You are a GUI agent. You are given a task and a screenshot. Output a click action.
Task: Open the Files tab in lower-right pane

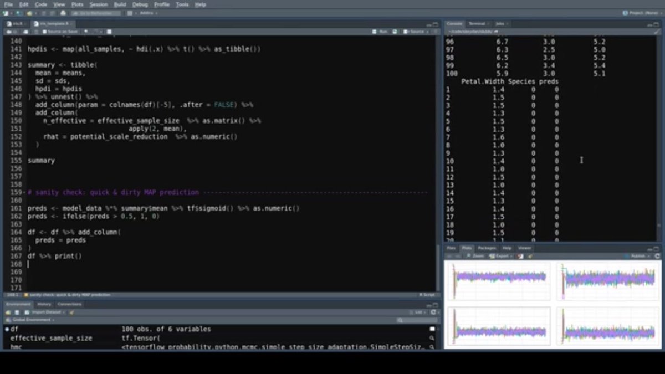tap(451, 248)
